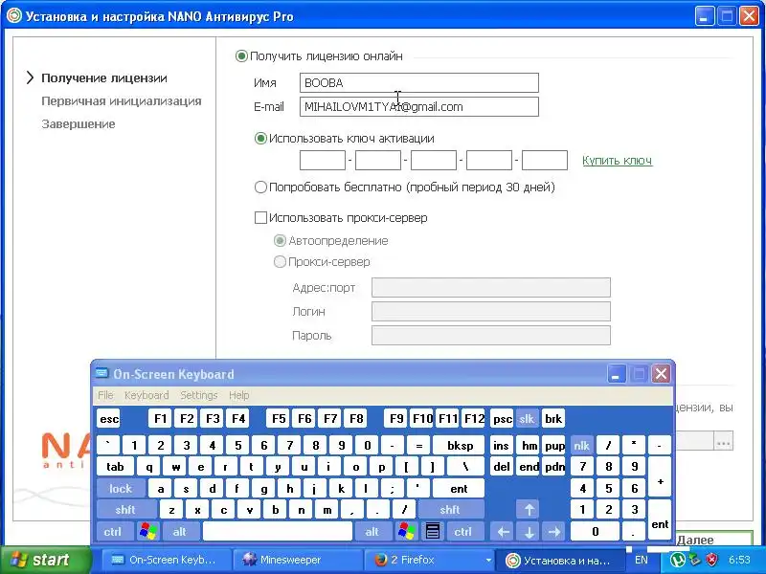766x574 pixels.
Task: Click the red shield security tray icon
Action: 712,560
